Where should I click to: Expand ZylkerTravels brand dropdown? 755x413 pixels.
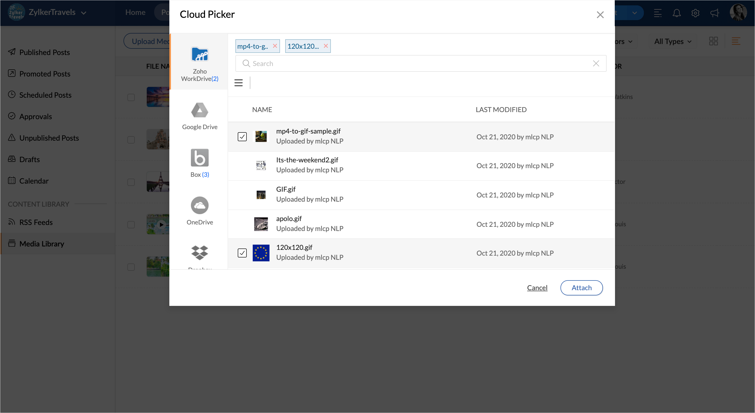[x=84, y=13]
